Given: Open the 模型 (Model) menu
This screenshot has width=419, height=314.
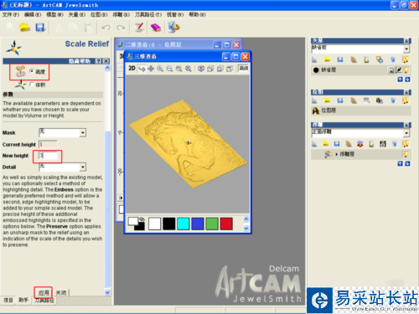Looking at the screenshot, I should (x=54, y=14).
